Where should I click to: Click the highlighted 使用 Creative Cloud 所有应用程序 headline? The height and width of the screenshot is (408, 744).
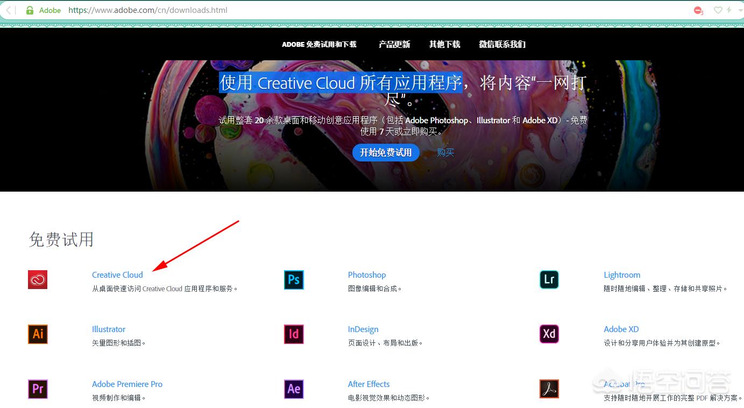341,82
